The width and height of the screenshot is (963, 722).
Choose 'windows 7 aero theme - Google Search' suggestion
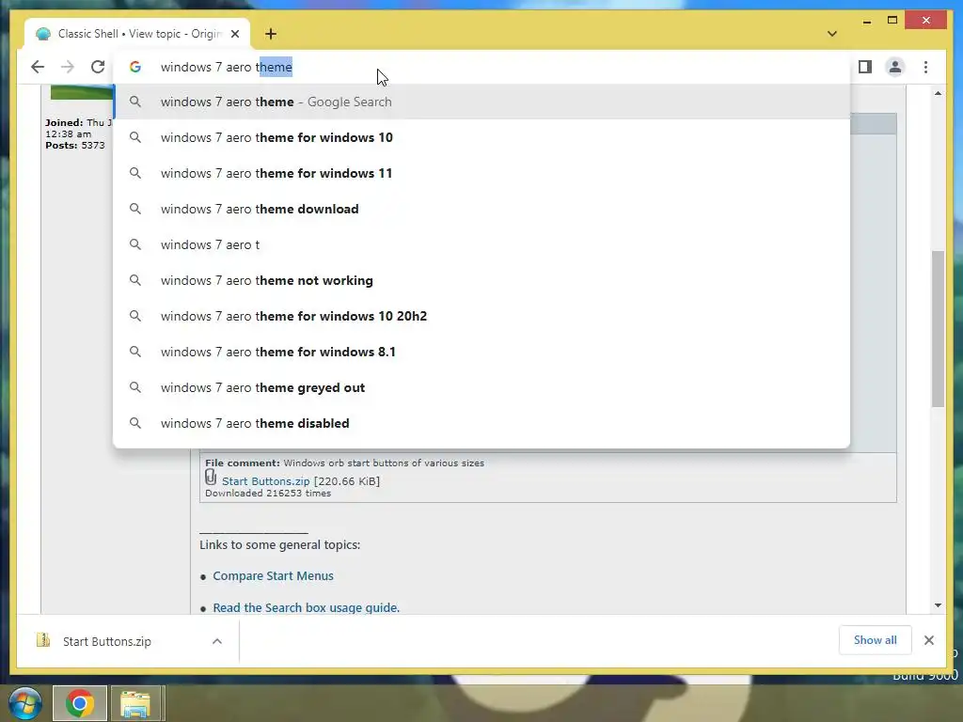tap(482, 102)
